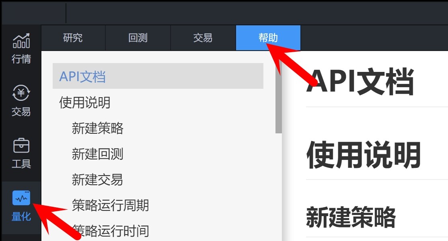Screen dimensions: 448x241
Task: Click the 交易 yen icon in left sidebar
Action: pyautogui.click(x=21, y=100)
